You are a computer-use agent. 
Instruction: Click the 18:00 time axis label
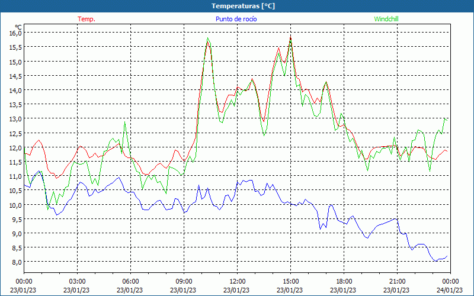(344, 281)
